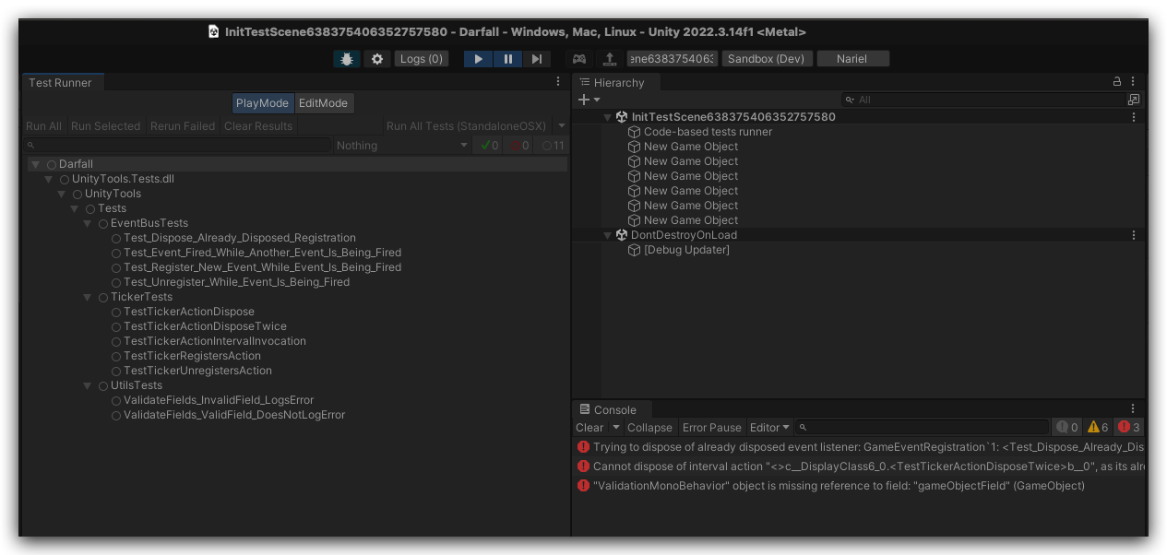Open settings via the toolbar gear icon
The image size is (1167, 555).
pyautogui.click(x=376, y=59)
